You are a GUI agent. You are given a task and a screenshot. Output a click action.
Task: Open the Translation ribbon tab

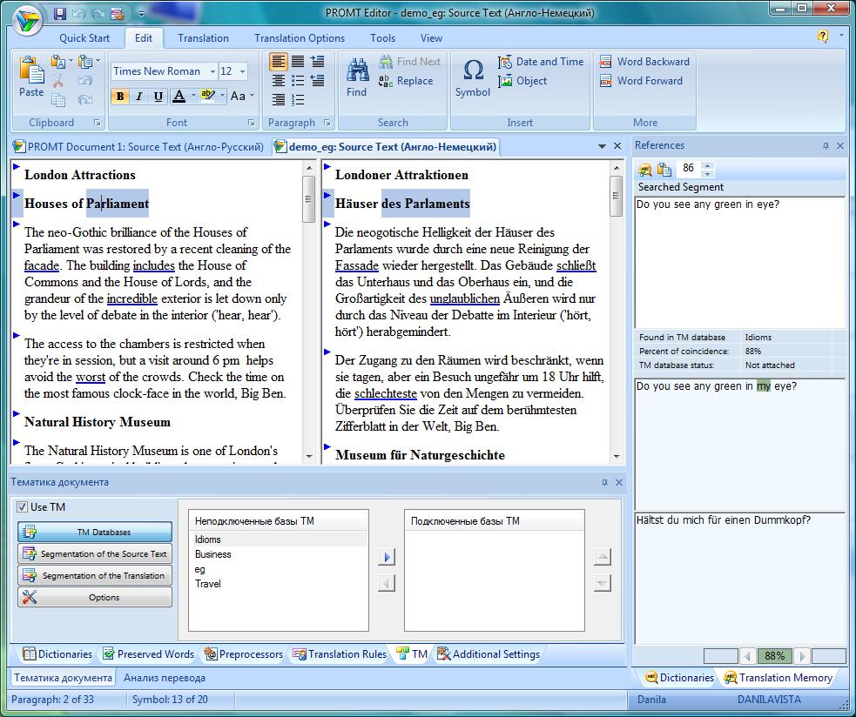coord(203,38)
